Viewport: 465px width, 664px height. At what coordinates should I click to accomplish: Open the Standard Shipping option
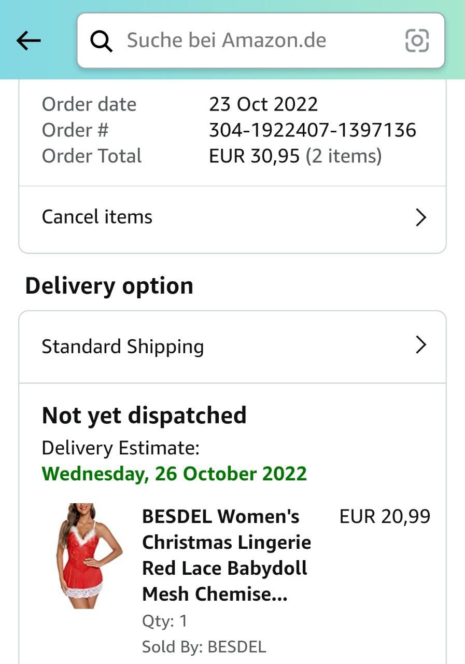click(232, 347)
